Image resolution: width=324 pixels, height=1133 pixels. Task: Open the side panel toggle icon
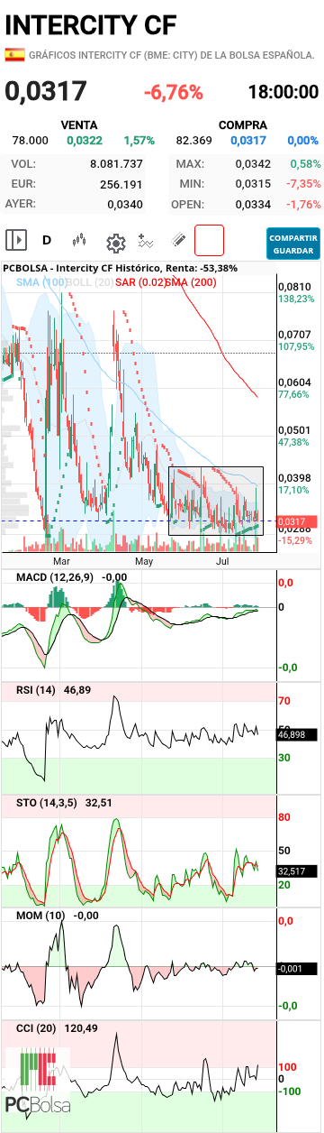click(x=16, y=240)
